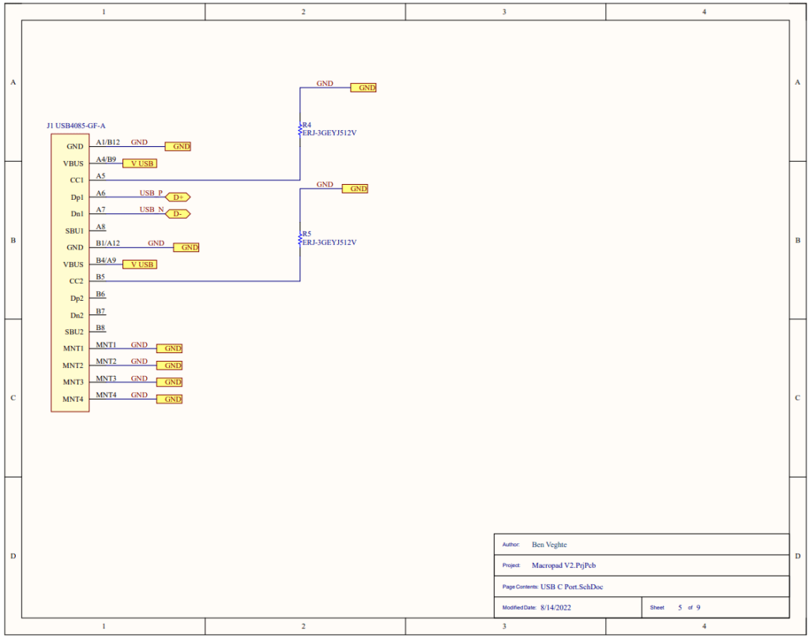Select the GND port on pin A1/B12
The image size is (809, 638).
[178, 147]
